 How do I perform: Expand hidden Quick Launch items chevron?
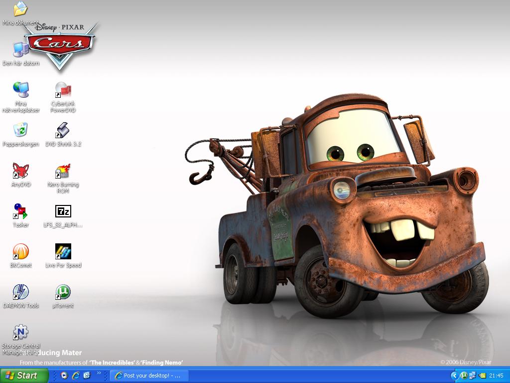pos(99,373)
